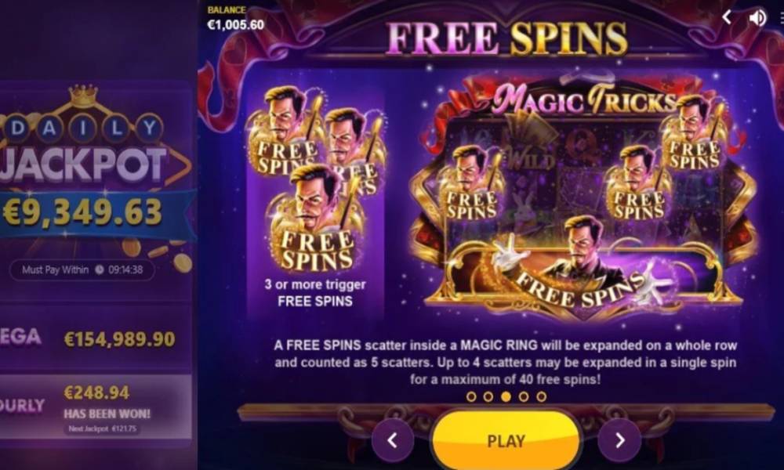Go to the previous info page arrow
Screen dimensions: 784x470
pyautogui.click(x=393, y=440)
